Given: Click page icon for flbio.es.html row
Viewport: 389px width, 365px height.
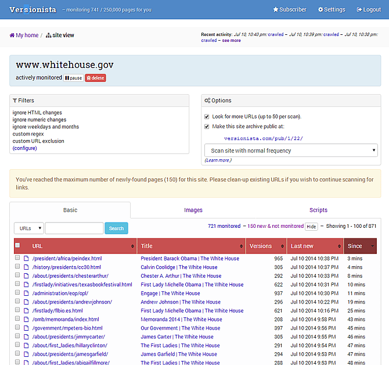Looking at the screenshot, I should click(26, 310).
